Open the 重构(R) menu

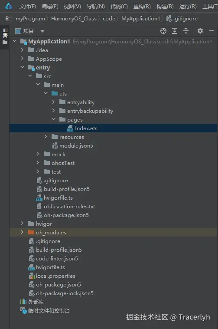(x=142, y=7)
